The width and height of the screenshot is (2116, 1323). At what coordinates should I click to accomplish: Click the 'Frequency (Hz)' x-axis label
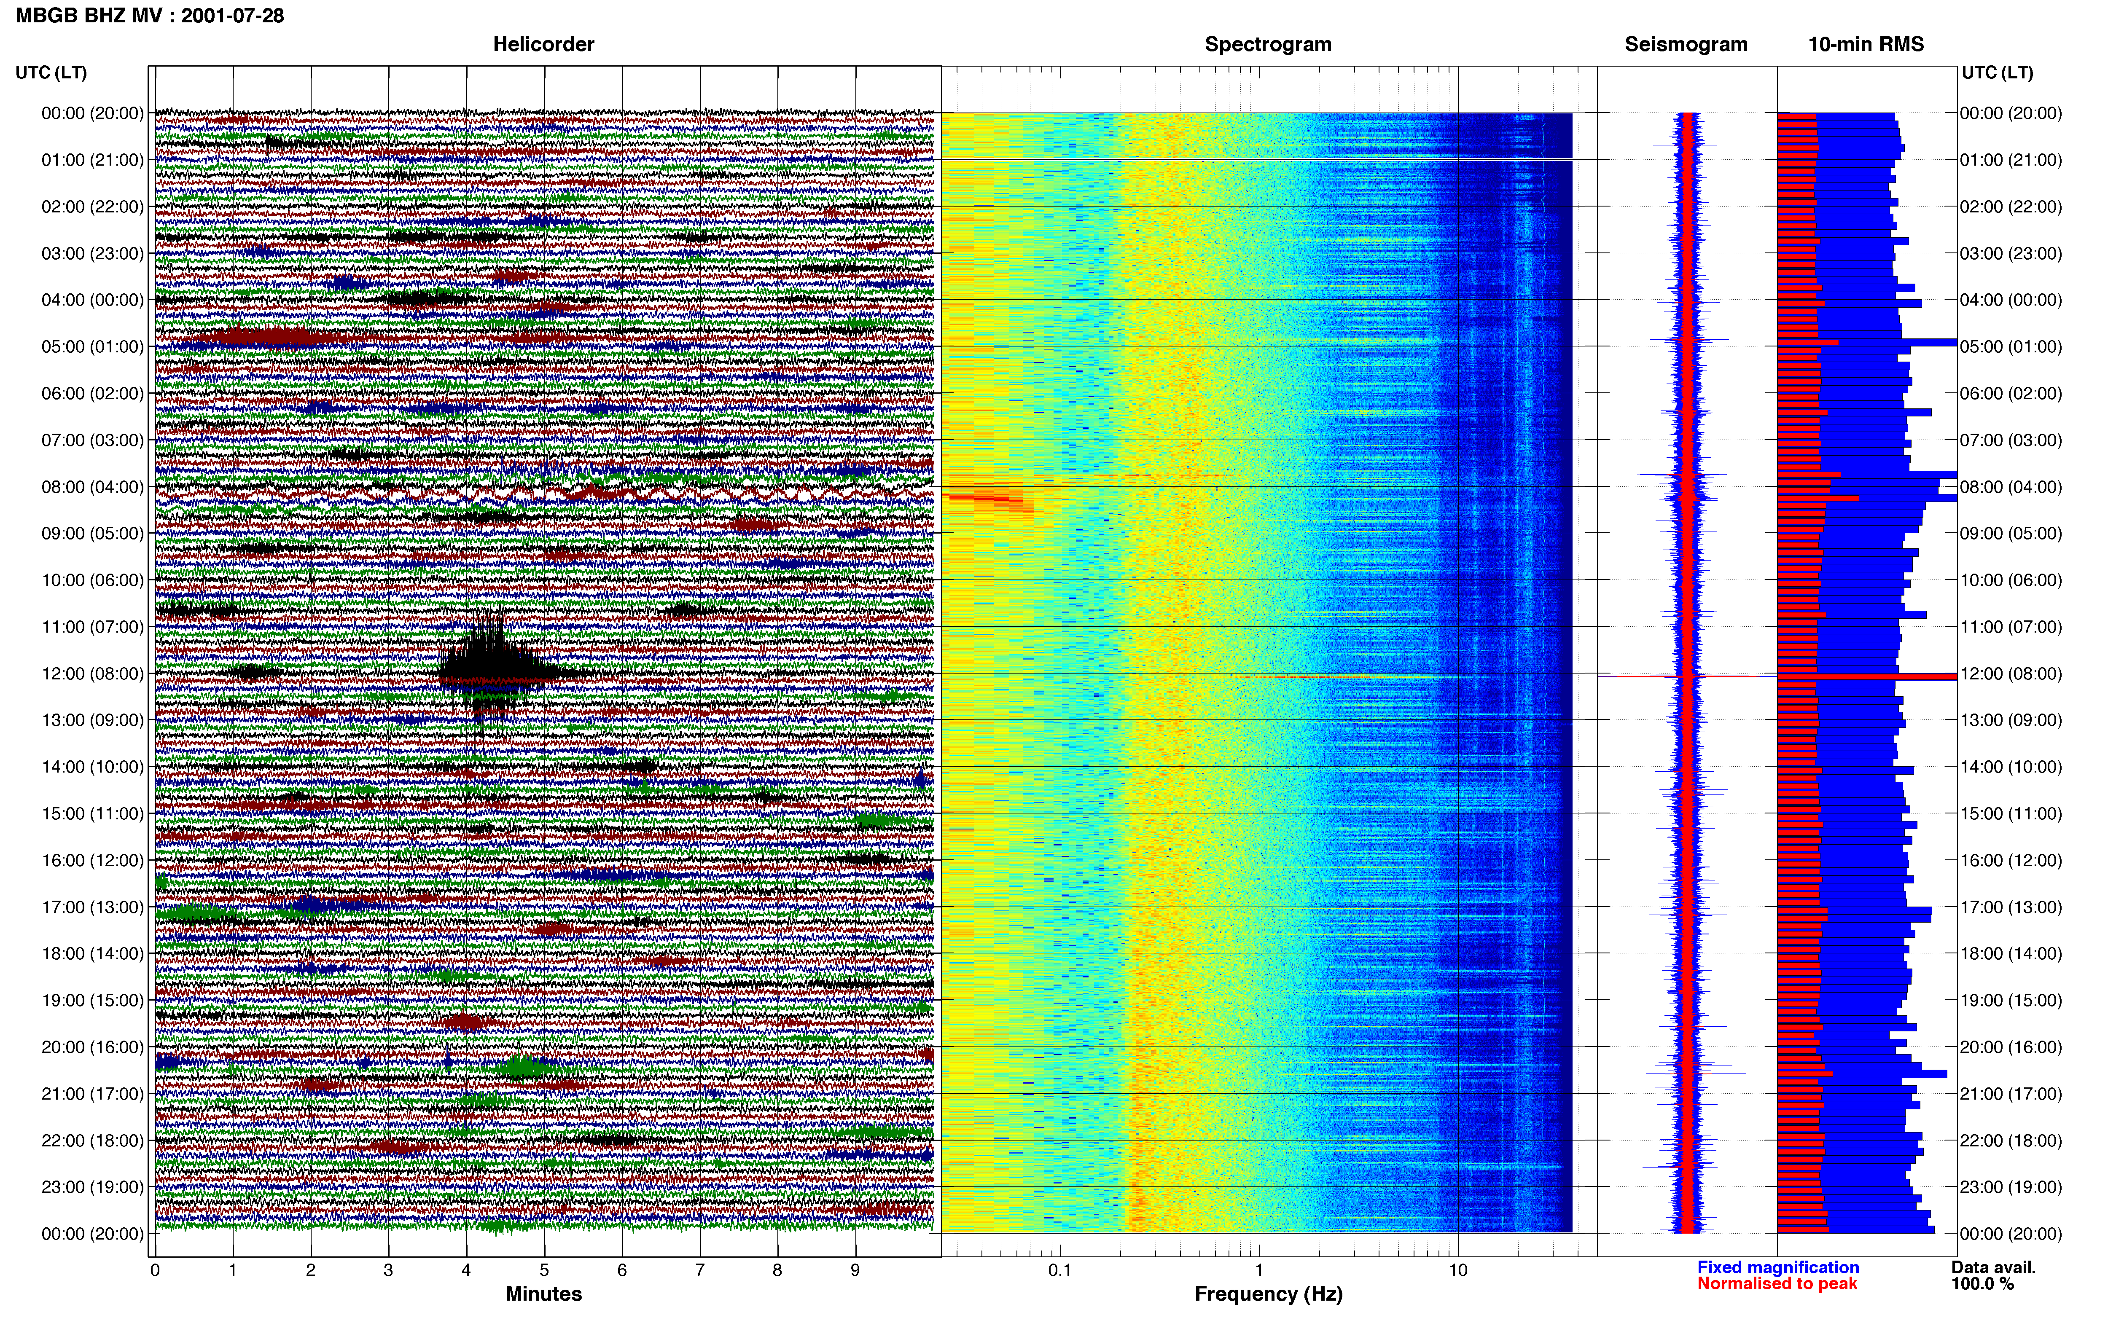(1268, 1294)
